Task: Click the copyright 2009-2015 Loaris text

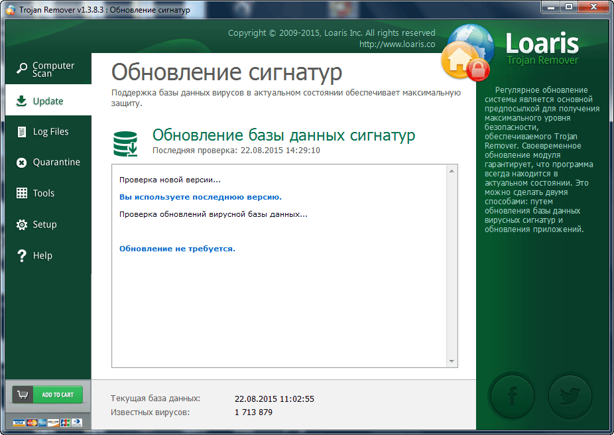Action: coord(332,33)
